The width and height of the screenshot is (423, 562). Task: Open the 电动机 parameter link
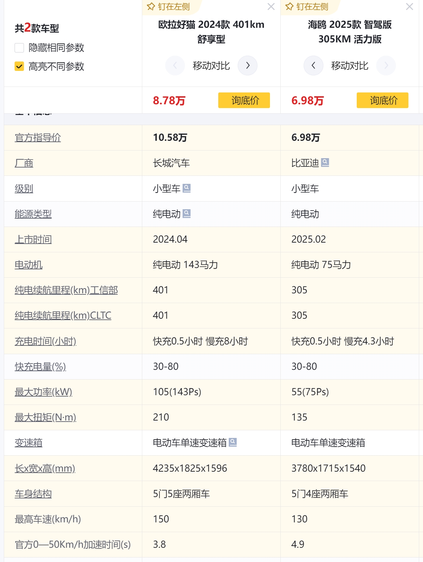point(28,265)
